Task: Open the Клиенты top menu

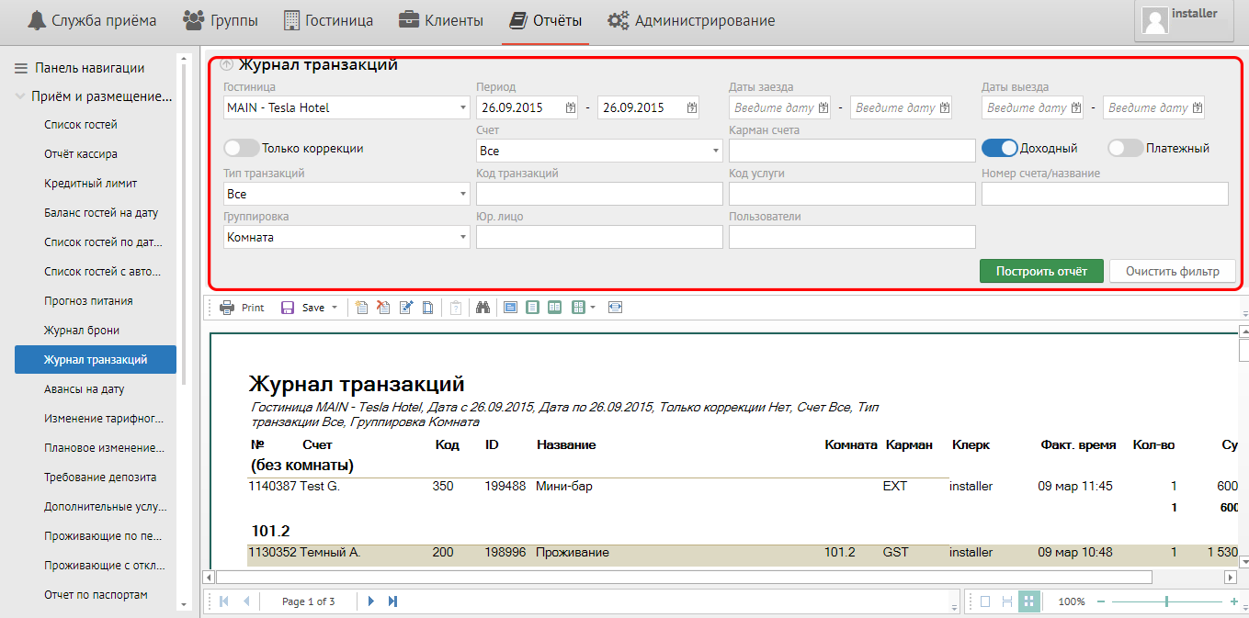Action: [x=441, y=20]
